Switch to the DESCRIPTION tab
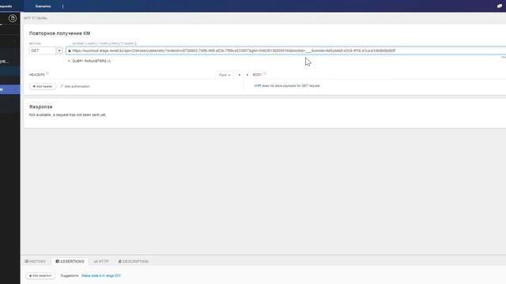Screen dimensions: 506x284 point(134,261)
